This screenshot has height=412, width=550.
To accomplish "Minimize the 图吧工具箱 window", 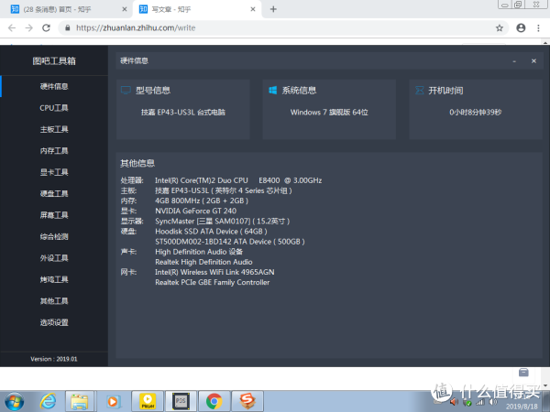I will [514, 61].
